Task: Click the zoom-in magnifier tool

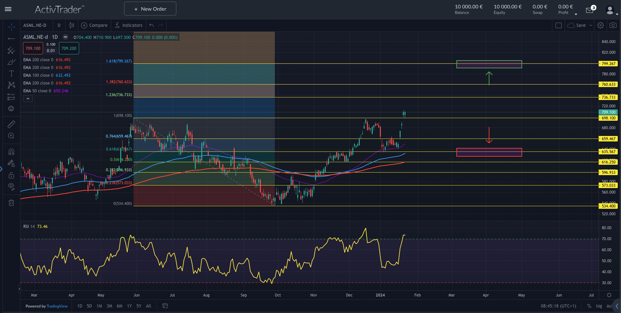Action: click(11, 136)
